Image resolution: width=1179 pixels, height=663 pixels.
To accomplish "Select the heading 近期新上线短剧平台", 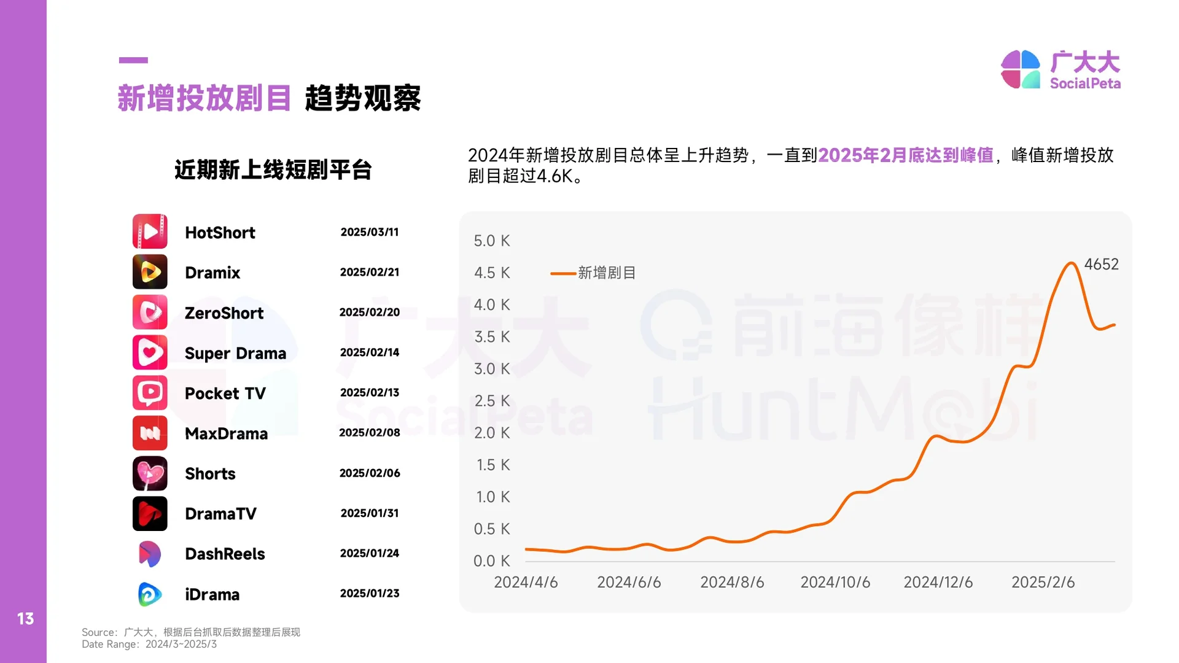I will click(x=273, y=170).
